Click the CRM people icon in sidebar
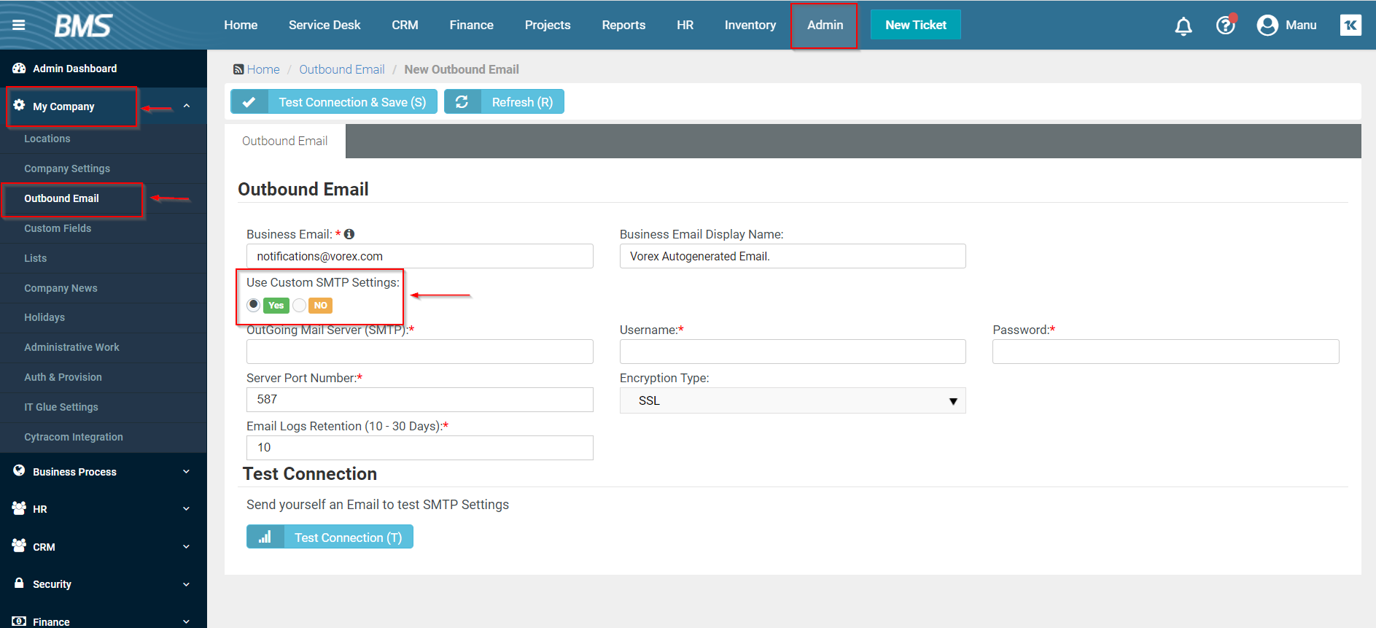The height and width of the screenshot is (628, 1376). 19,546
